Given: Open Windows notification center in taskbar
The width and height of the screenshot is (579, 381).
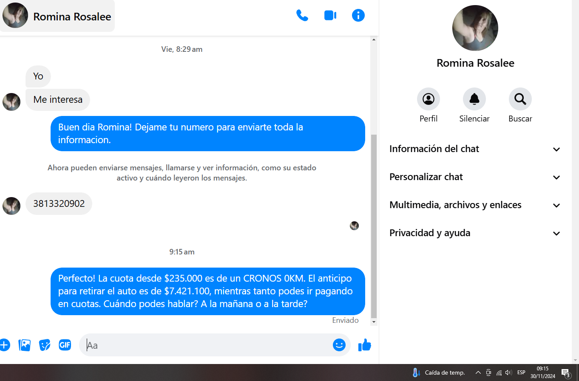Looking at the screenshot, I should tap(566, 373).
